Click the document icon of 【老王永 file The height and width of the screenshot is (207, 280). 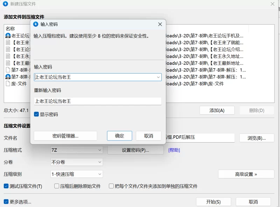coord(8,56)
